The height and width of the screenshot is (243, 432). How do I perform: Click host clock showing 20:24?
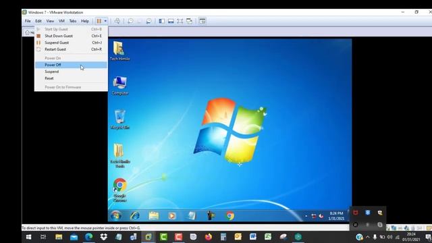411,237
